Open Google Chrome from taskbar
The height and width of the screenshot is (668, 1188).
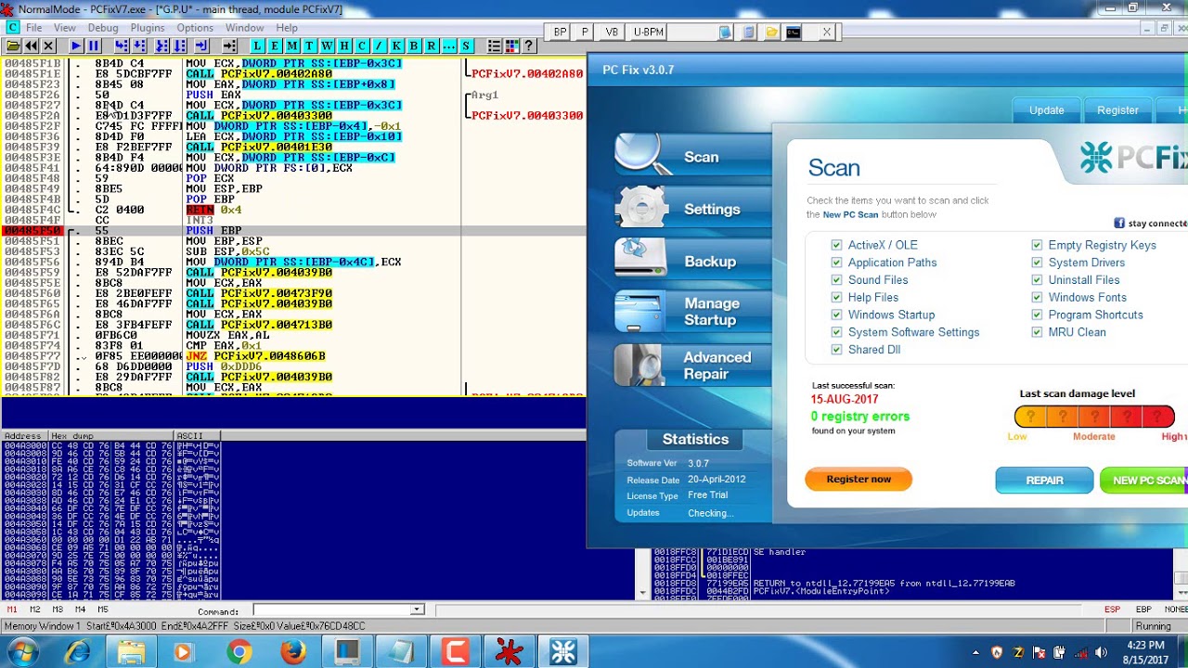[239, 652]
